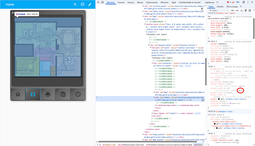Expand the water_flow div node

coord(143,11)
